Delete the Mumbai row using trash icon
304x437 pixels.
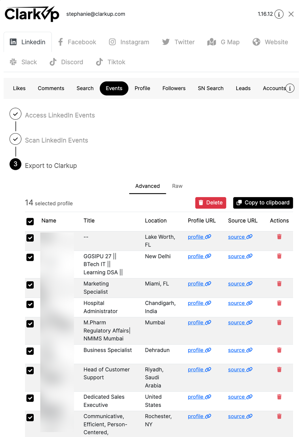pos(279,322)
